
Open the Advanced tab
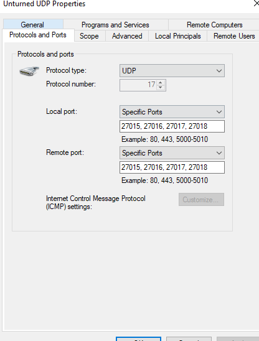(127, 36)
